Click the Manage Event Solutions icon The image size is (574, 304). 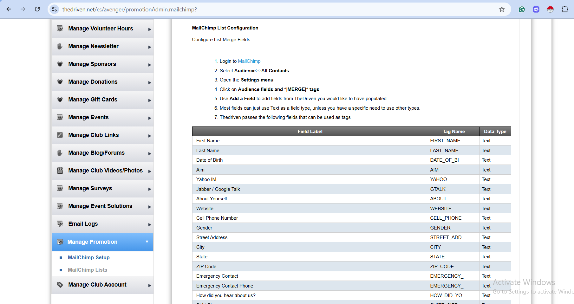60,206
